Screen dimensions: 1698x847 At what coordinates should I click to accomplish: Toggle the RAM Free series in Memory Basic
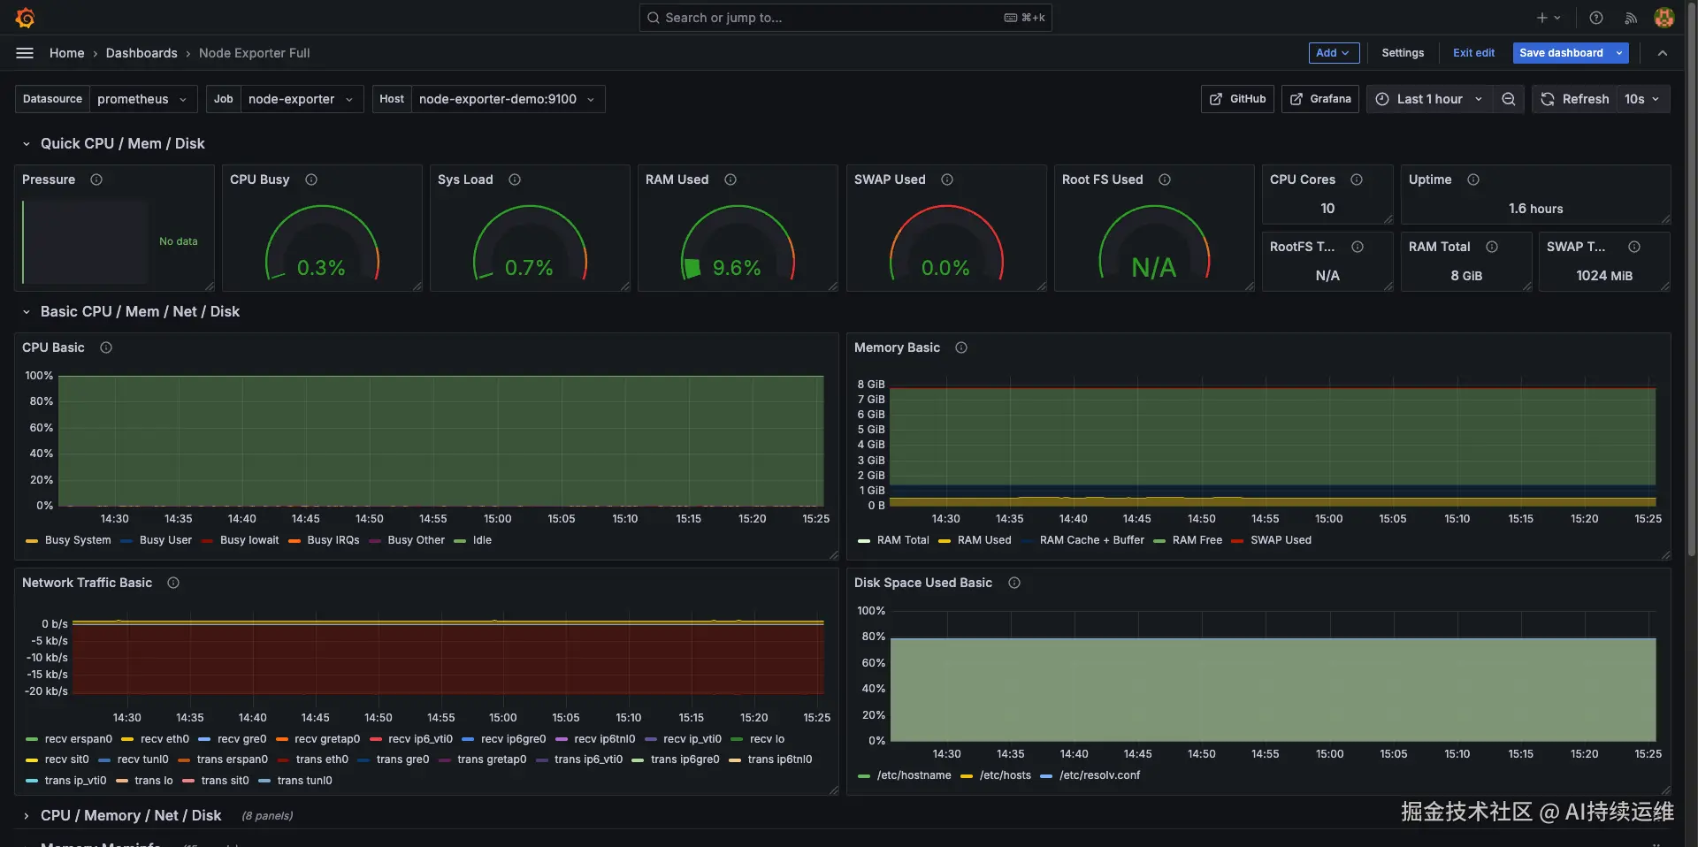(x=1198, y=540)
